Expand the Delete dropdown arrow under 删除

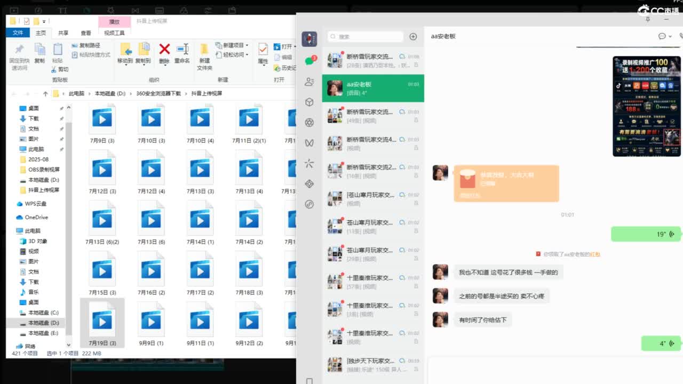[x=164, y=65]
